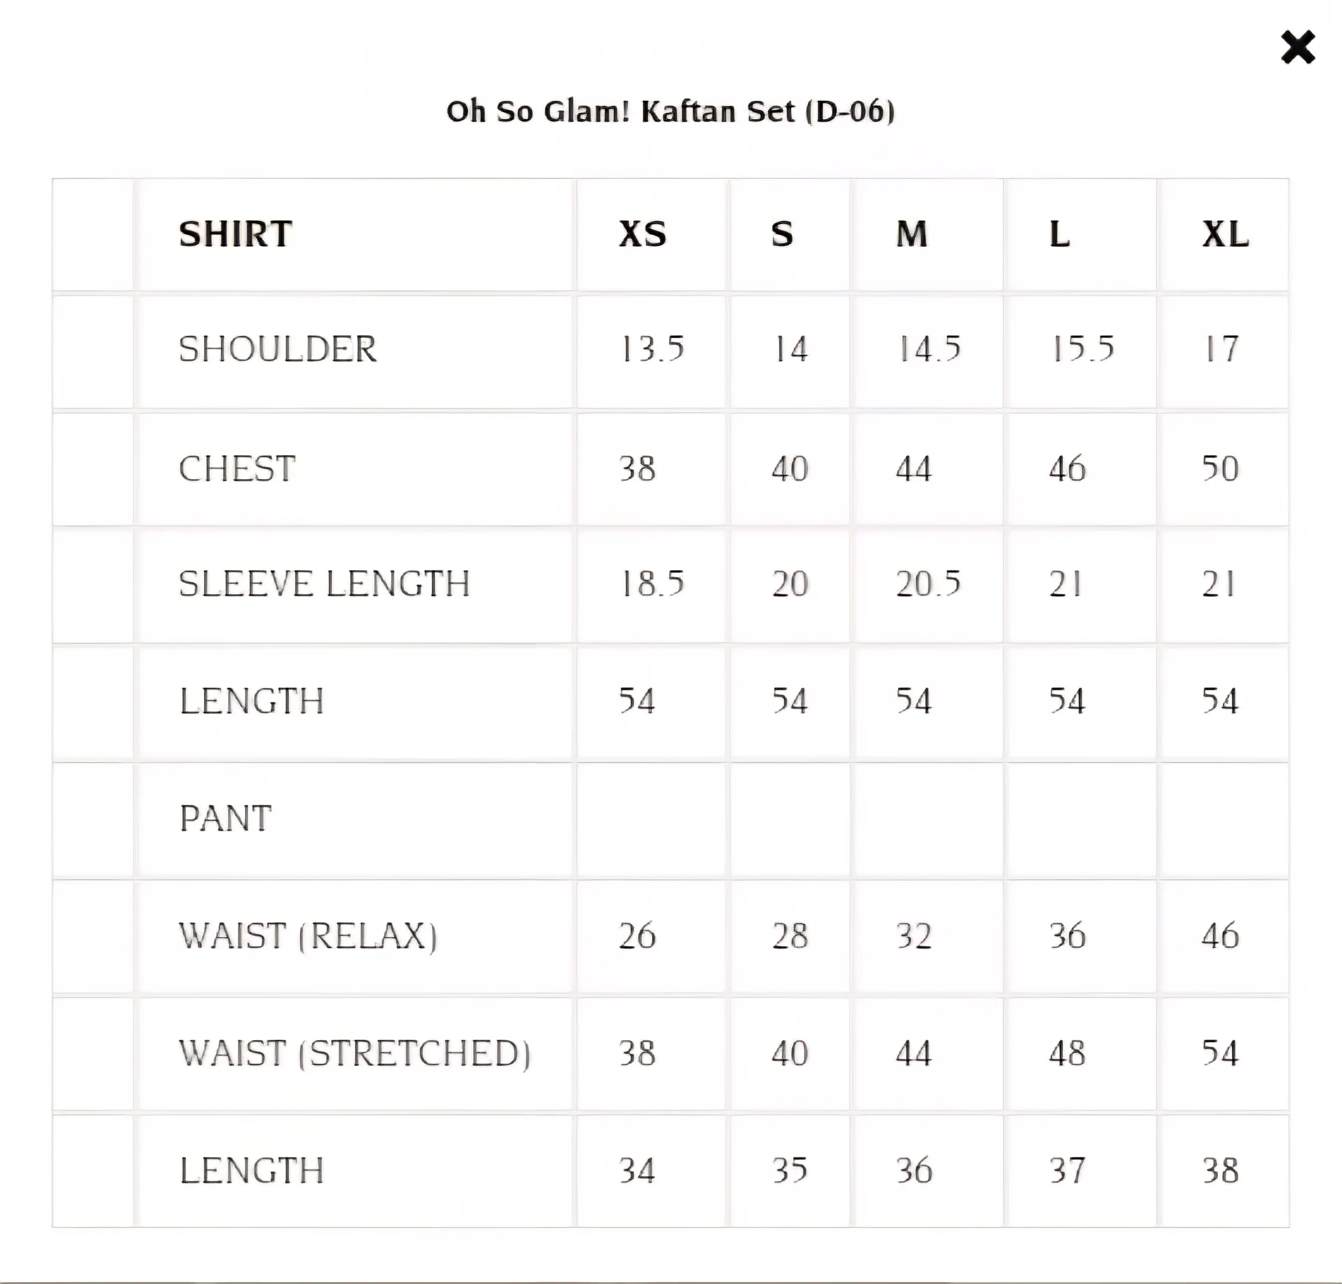
Task: Select waist relax value 32 for M
Action: click(x=914, y=935)
